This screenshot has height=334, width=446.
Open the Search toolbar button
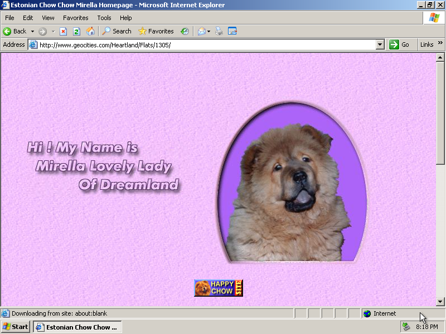[117, 31]
